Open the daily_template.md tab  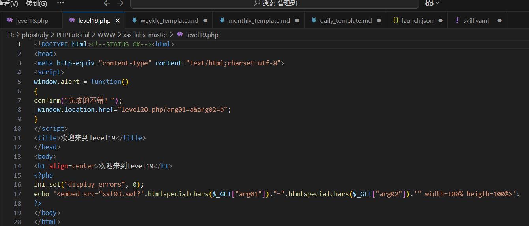click(x=346, y=20)
